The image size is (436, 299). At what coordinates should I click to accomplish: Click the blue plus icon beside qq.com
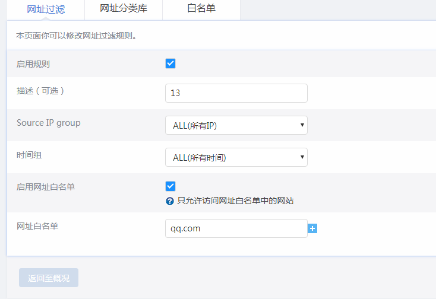(x=312, y=228)
